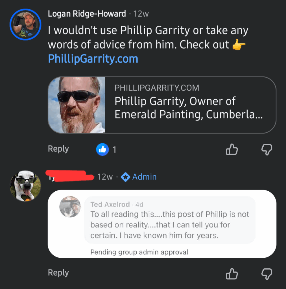Click the Admin badge icon
286x289 pixels.
pos(125,177)
